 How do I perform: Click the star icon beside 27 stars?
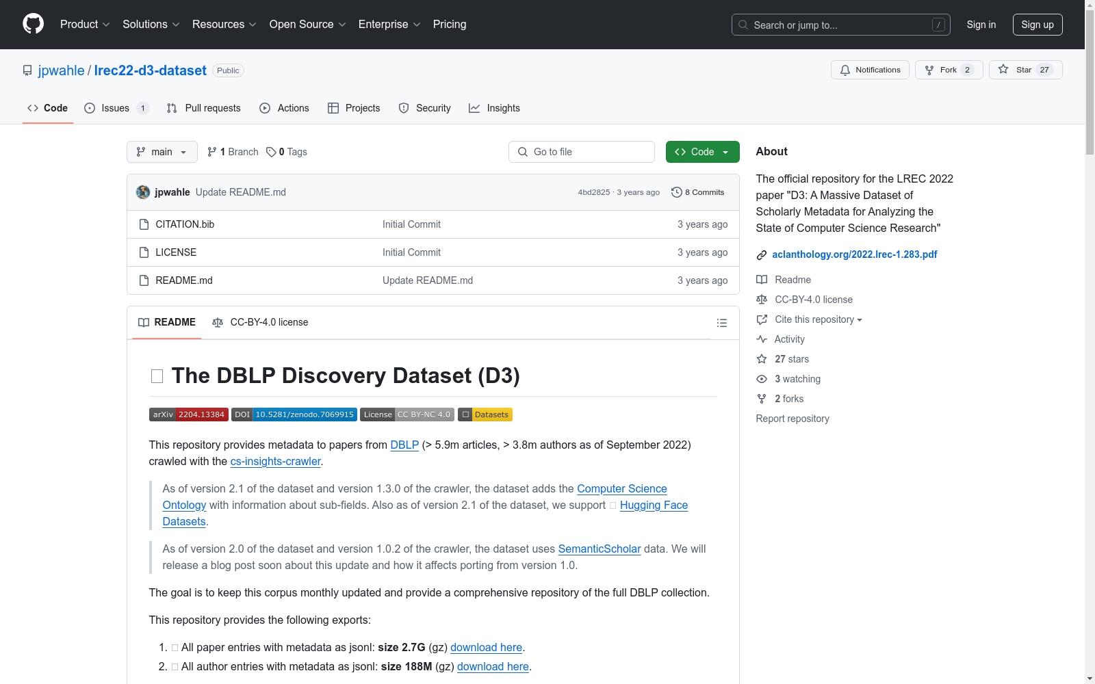(x=762, y=359)
